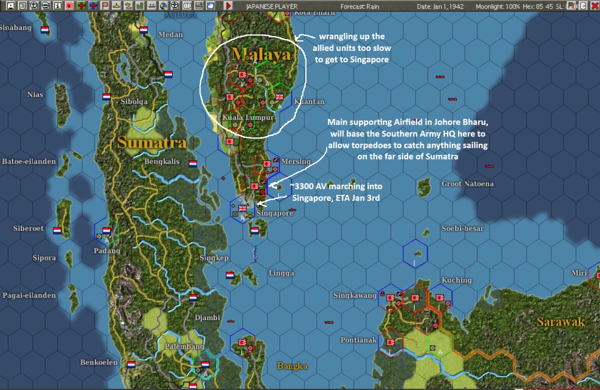The image size is (600, 390).
Task: Select the Japanese flag at Kuching
Action: pyautogui.click(x=440, y=298)
